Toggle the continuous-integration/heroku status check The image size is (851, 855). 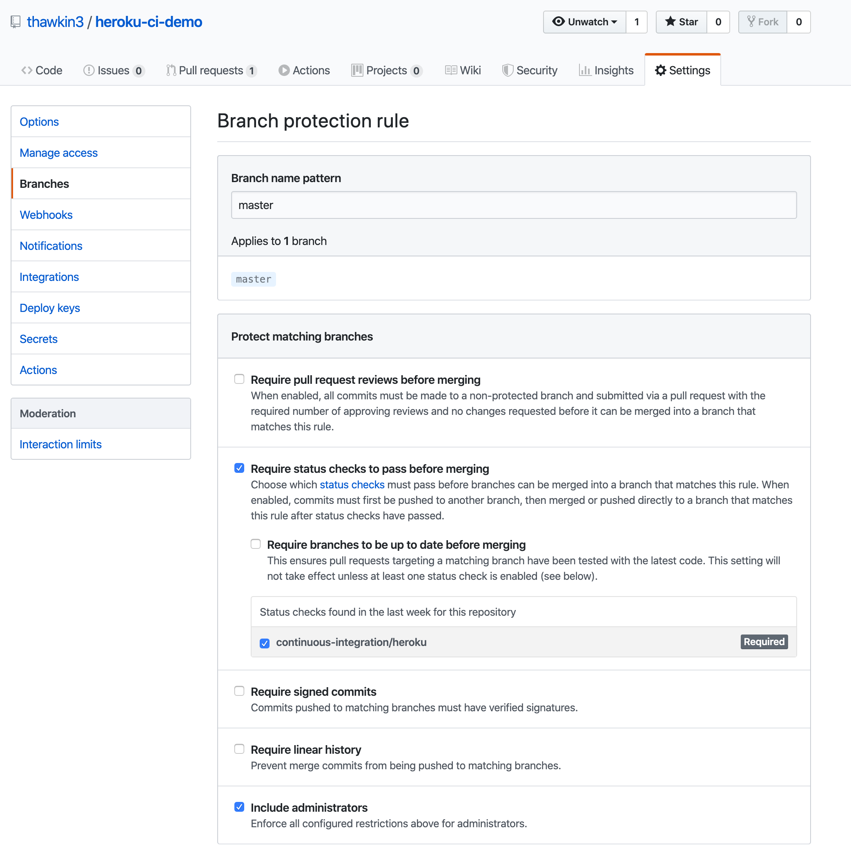pyautogui.click(x=265, y=643)
